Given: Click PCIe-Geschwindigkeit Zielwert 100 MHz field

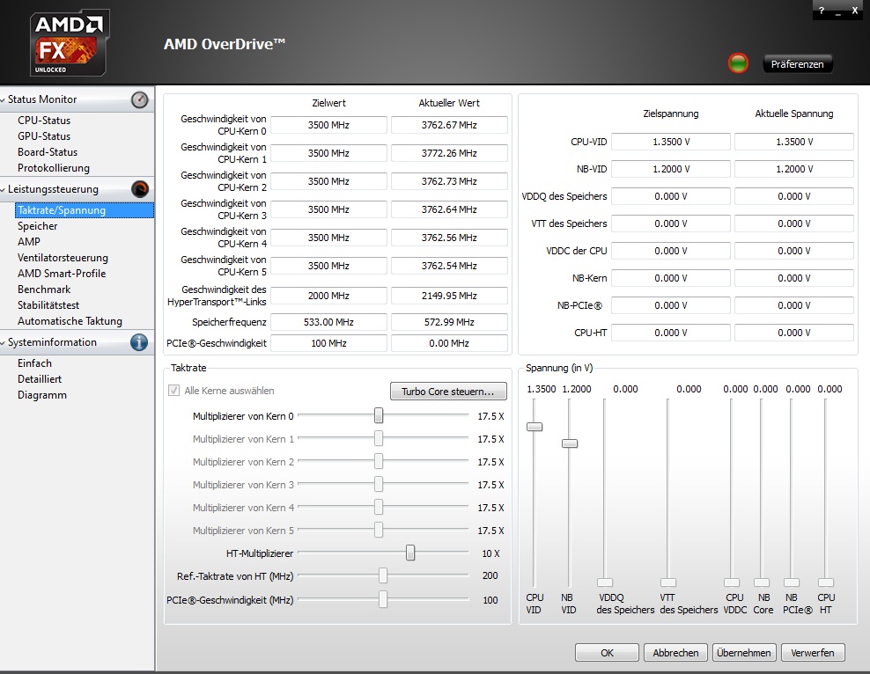Looking at the screenshot, I should 328,344.
